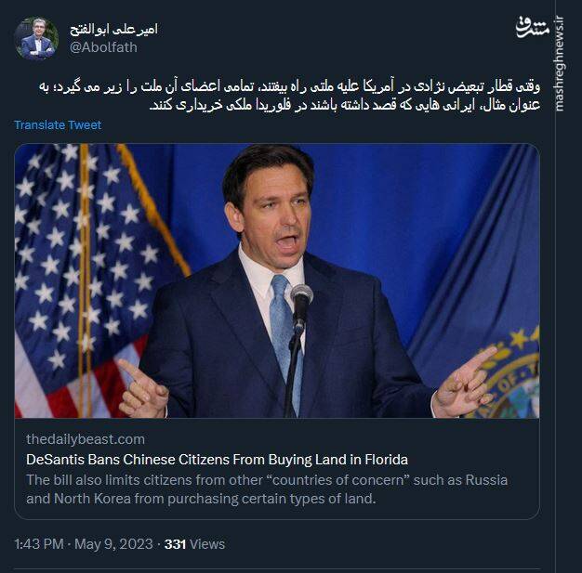This screenshot has height=573, width=582.
Task: Open the DeSantis photo in link preview
Action: click(277, 280)
